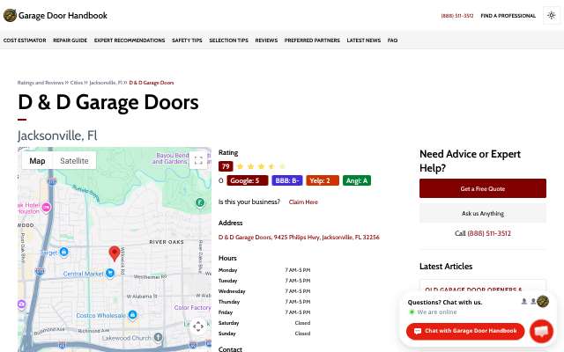564x352 pixels.
Task: Open the Selection Tips menu item
Action: [229, 40]
